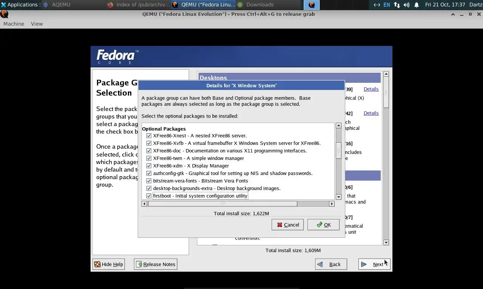Click the dialog title Details for 'X Window System'
483x289 pixels.
click(241, 85)
